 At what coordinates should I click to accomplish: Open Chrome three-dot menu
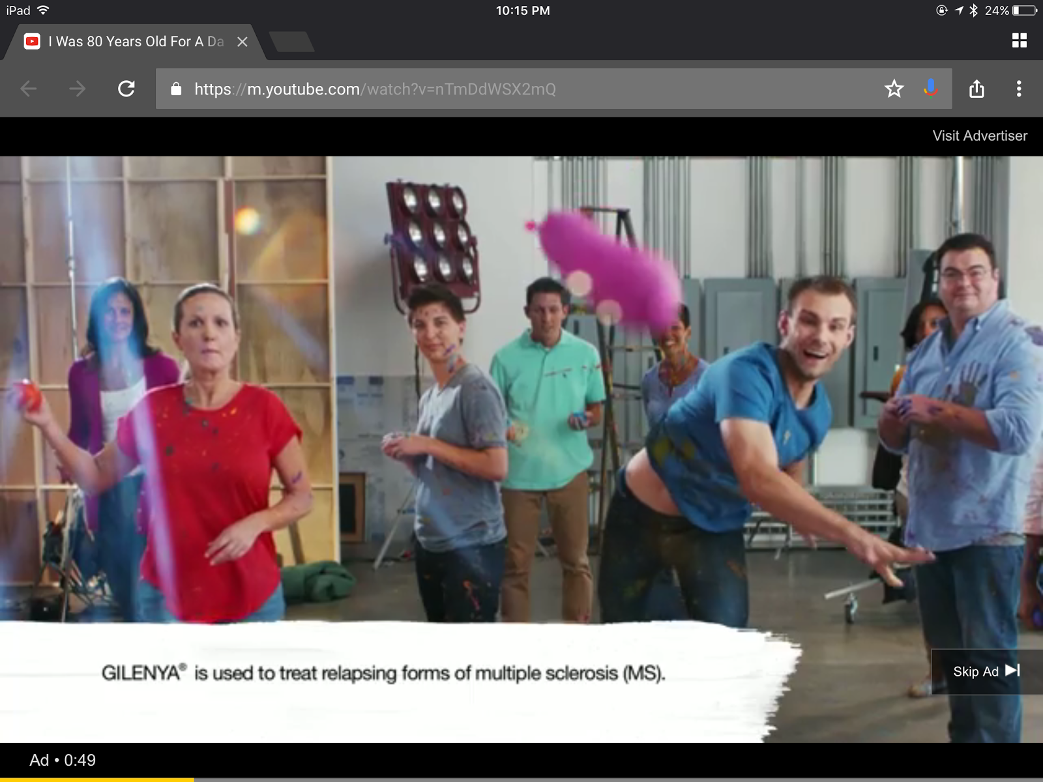(x=1019, y=89)
